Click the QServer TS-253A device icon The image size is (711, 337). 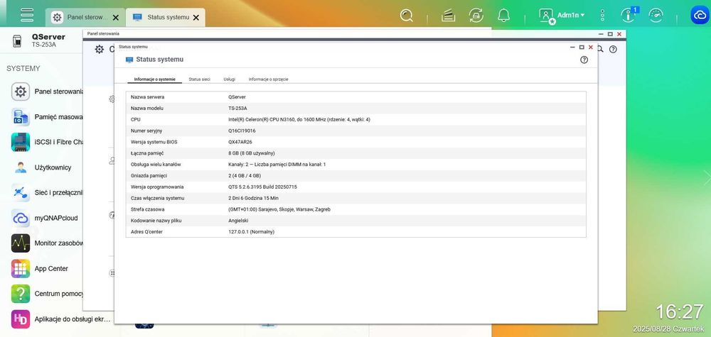pos(17,40)
